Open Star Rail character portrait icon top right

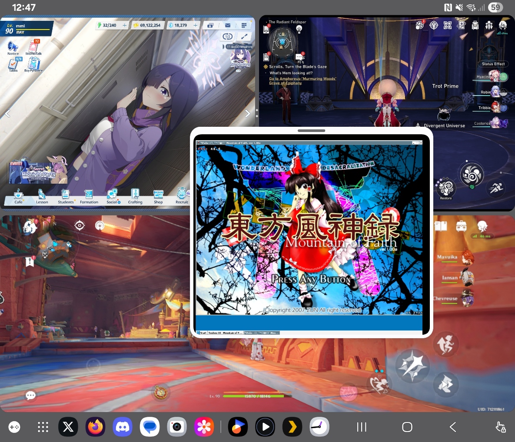tap(503, 25)
